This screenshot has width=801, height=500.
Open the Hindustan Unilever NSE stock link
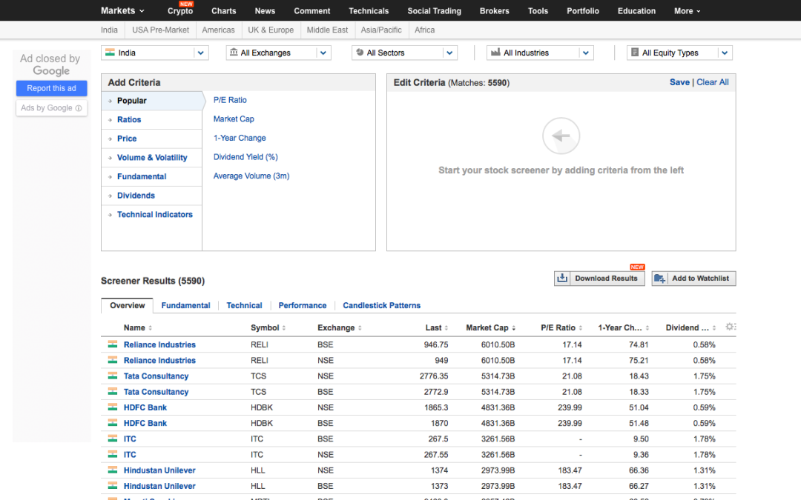click(x=159, y=470)
